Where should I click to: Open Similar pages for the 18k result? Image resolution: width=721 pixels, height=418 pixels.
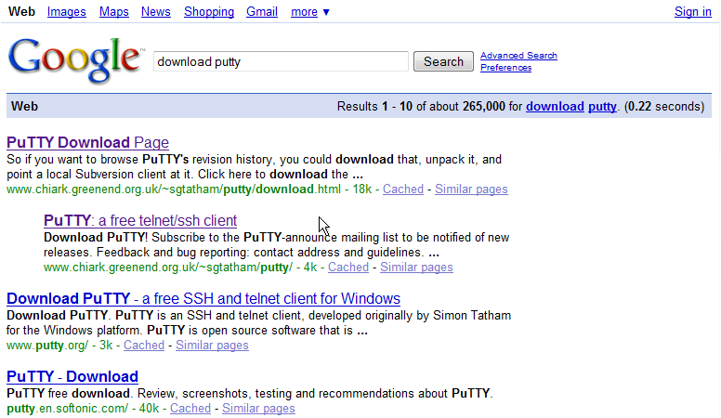click(471, 189)
